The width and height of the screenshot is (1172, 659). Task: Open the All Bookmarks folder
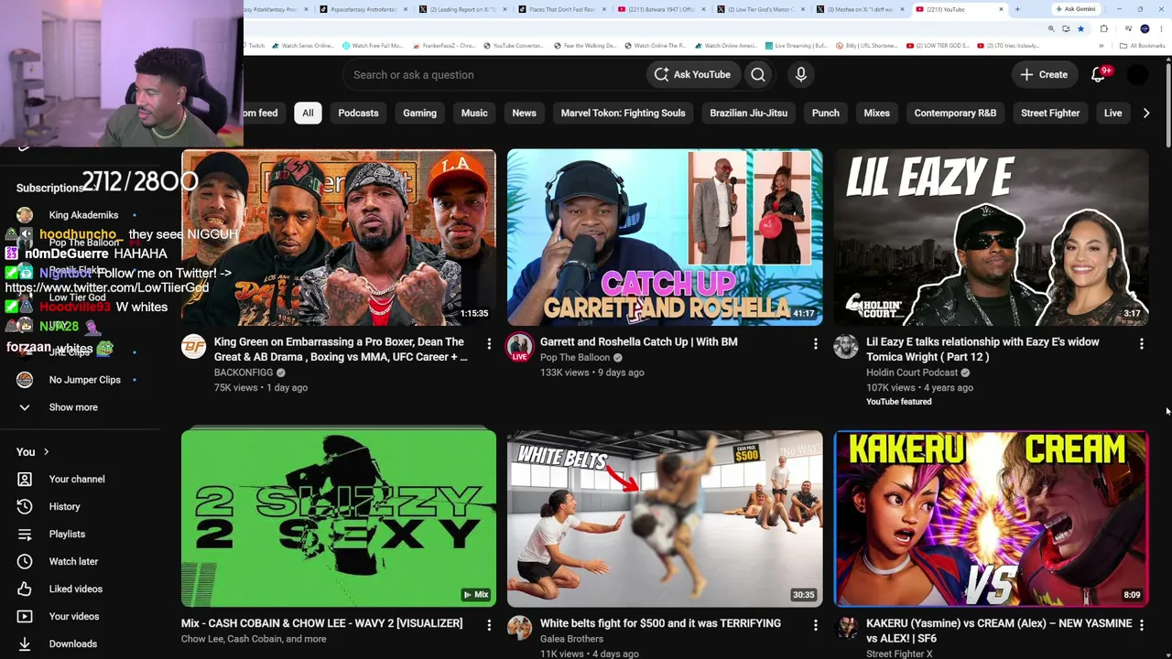[1143, 46]
